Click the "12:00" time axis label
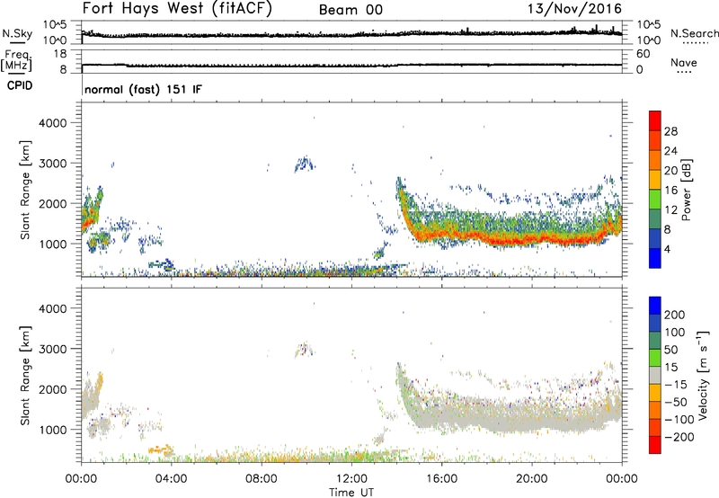The width and height of the screenshot is (719, 498). 351,479
